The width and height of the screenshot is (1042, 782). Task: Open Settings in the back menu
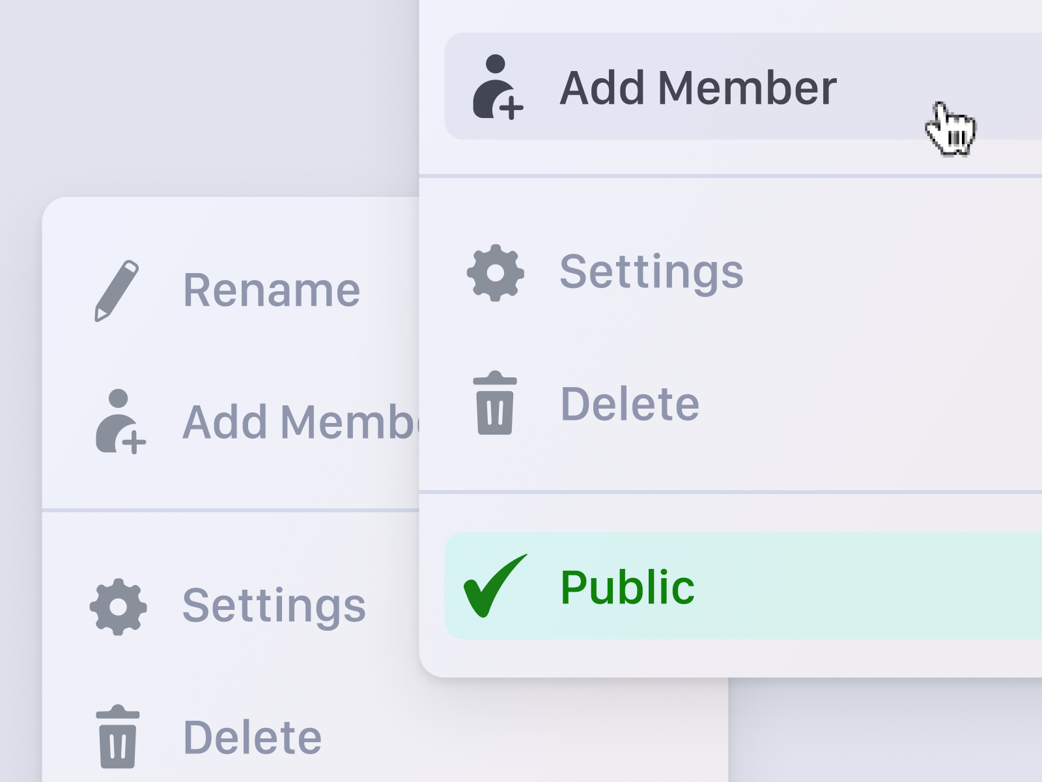[x=274, y=606]
